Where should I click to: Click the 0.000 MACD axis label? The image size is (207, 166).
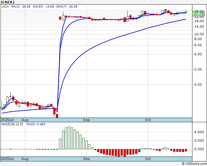199,149
